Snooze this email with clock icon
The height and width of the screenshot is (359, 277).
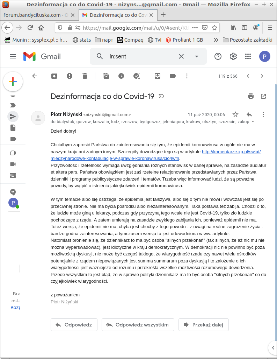tap(121, 76)
